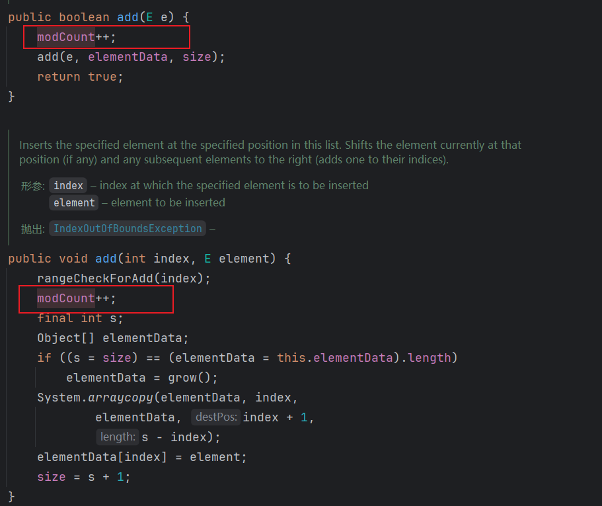Viewport: 602px width, 506px height.
Task: Click the 'return true;' statement
Action: (x=80, y=77)
